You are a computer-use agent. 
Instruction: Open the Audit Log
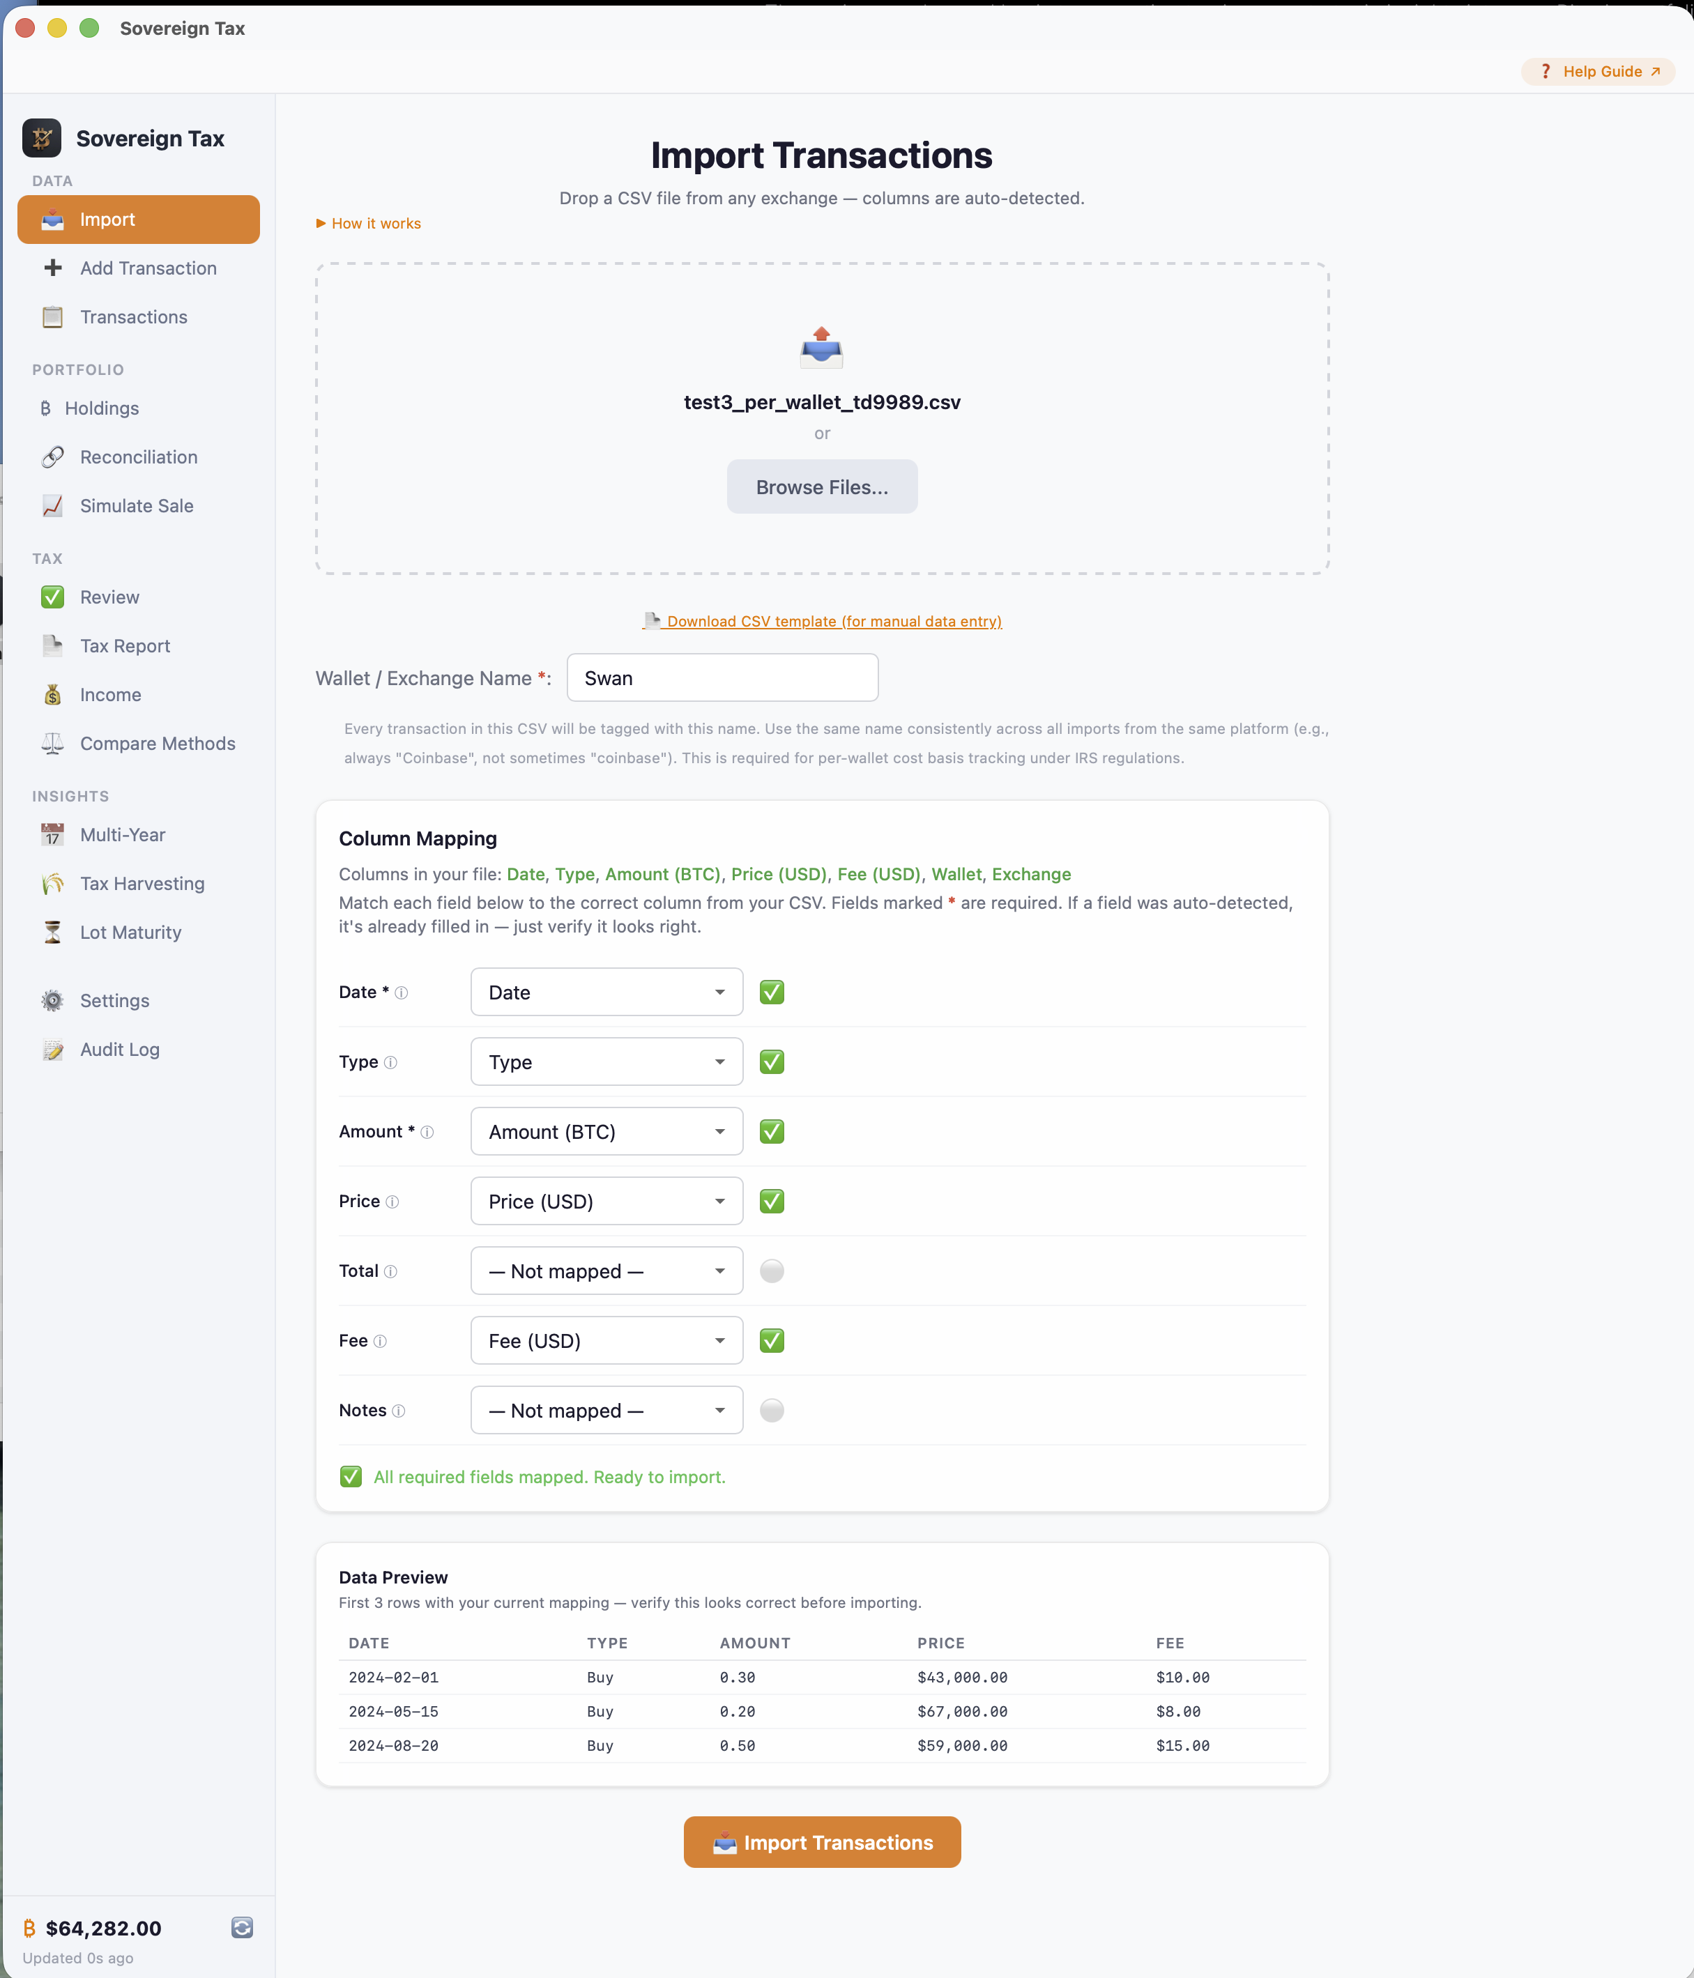(119, 1049)
